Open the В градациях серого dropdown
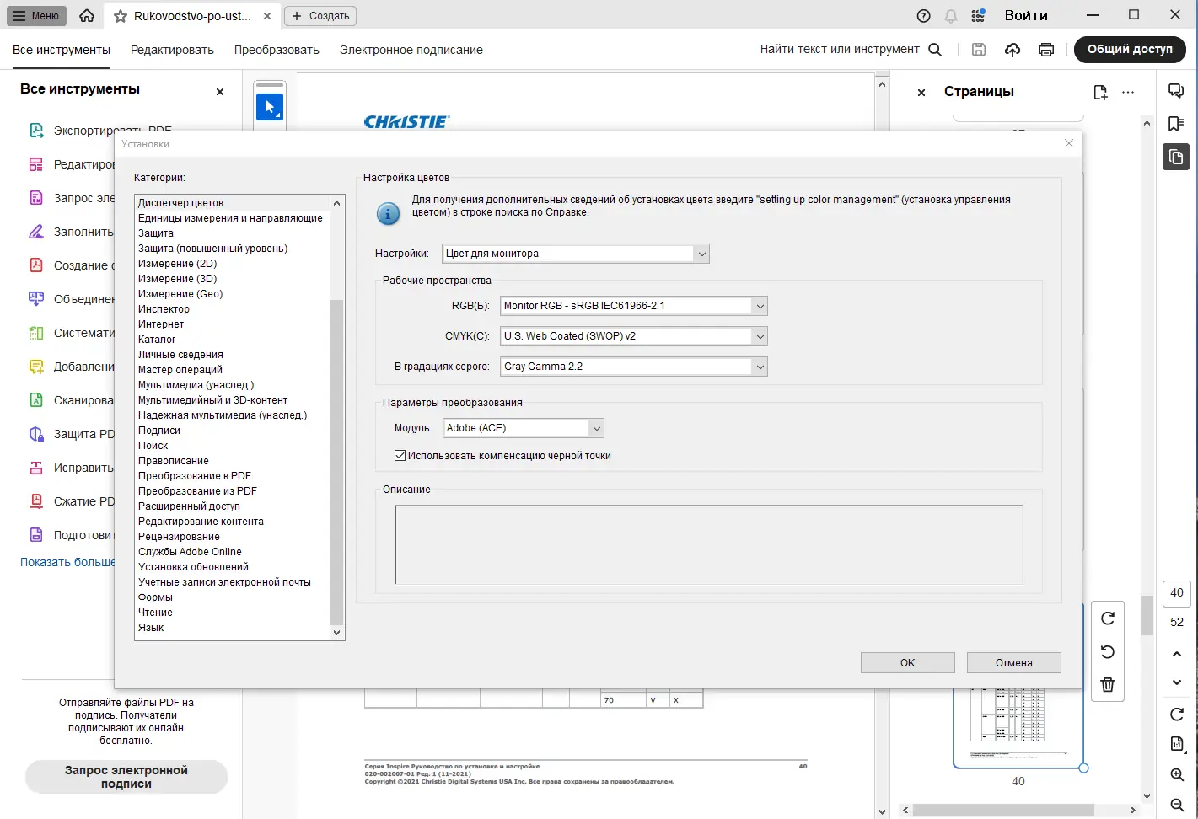 pos(634,367)
